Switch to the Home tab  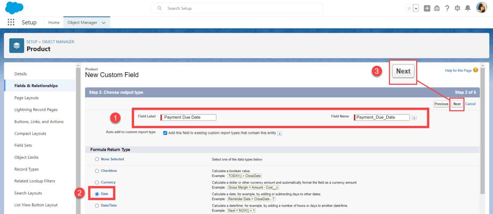tap(54, 22)
